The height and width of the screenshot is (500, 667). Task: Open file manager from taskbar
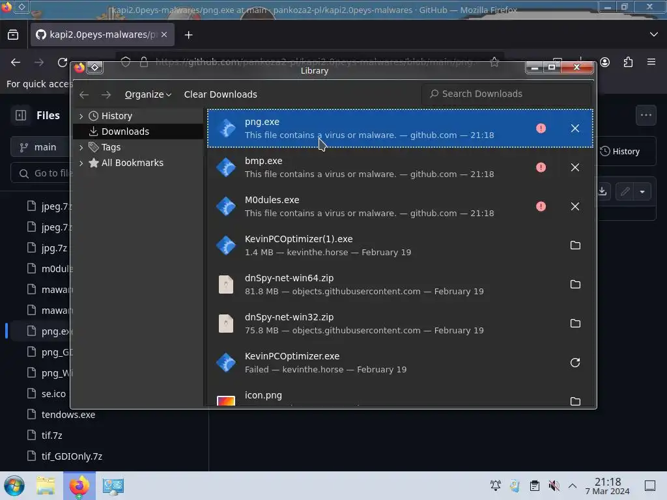pos(46,486)
